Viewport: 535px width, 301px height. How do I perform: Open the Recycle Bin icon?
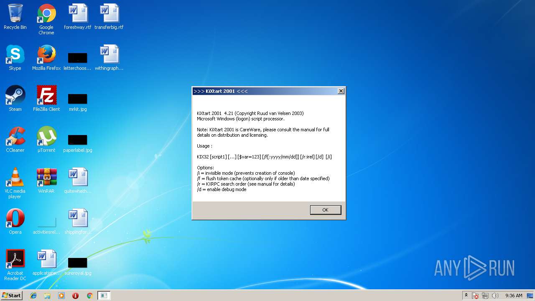pyautogui.click(x=15, y=17)
